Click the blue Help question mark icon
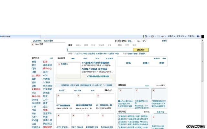This screenshot has height=129, width=207. tap(198, 36)
